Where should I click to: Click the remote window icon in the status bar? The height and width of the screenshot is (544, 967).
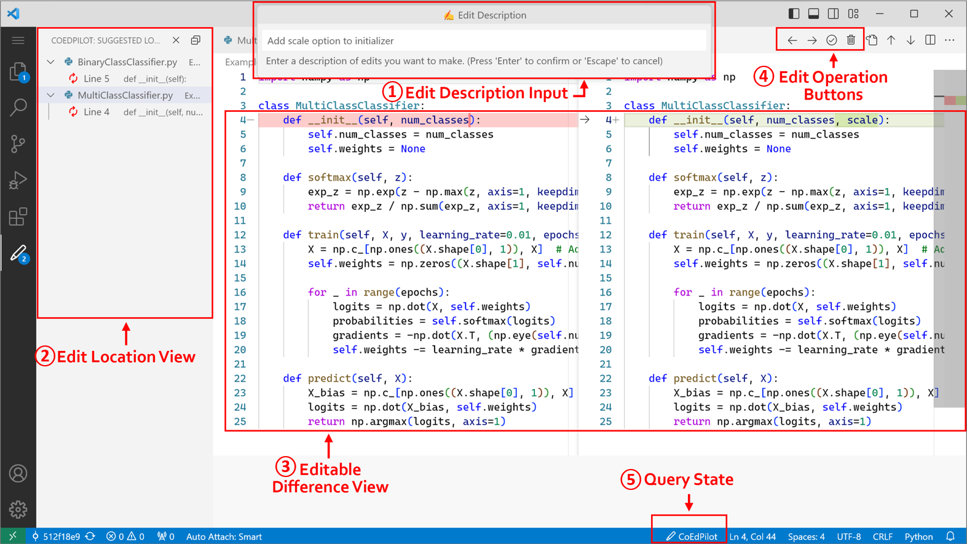point(13,537)
